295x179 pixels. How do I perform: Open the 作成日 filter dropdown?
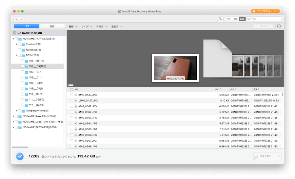(102, 27)
